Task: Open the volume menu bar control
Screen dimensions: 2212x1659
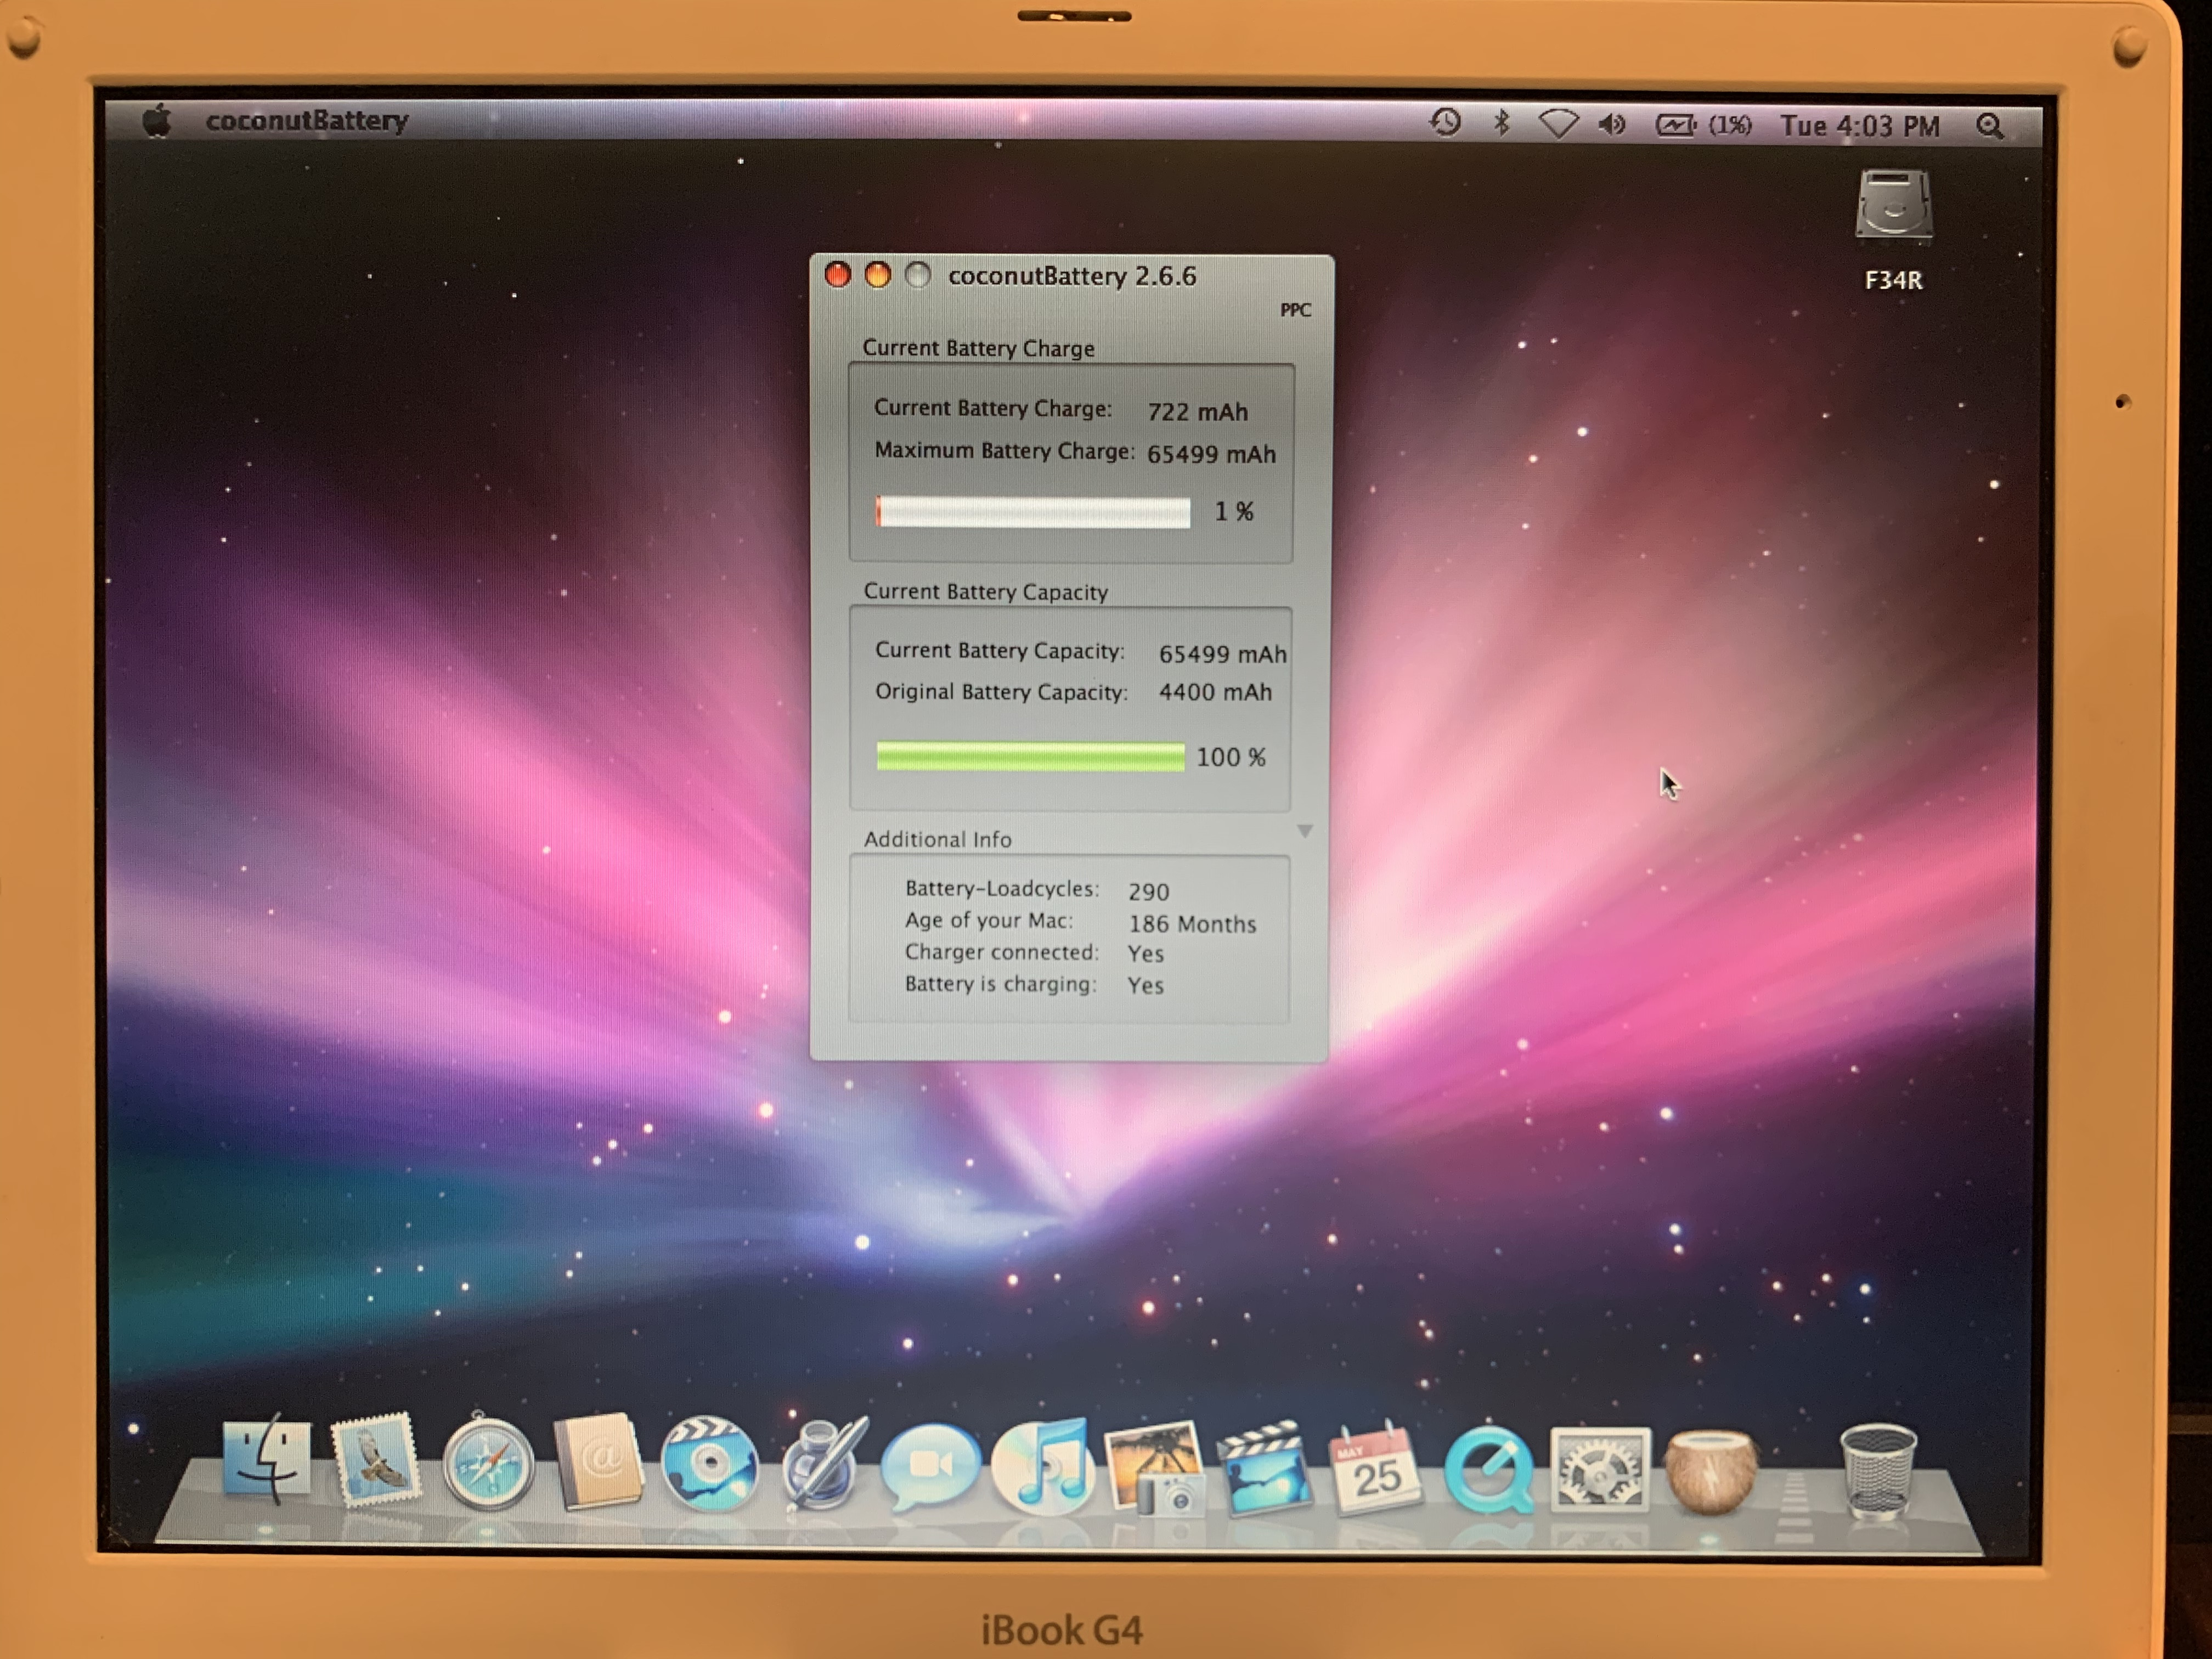Action: coord(1611,125)
